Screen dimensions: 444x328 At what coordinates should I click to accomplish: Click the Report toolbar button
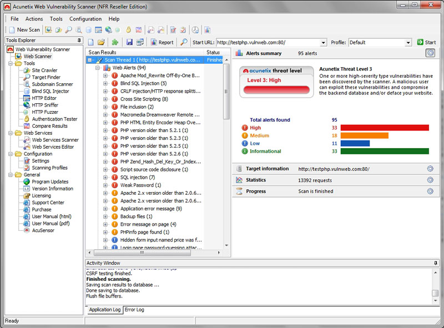[x=162, y=42]
